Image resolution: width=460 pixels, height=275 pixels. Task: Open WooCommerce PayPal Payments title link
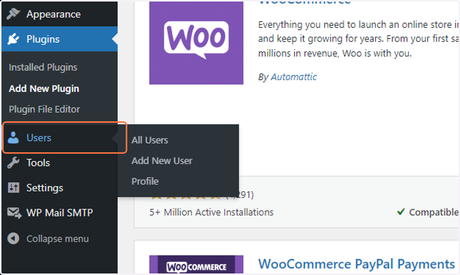356,264
